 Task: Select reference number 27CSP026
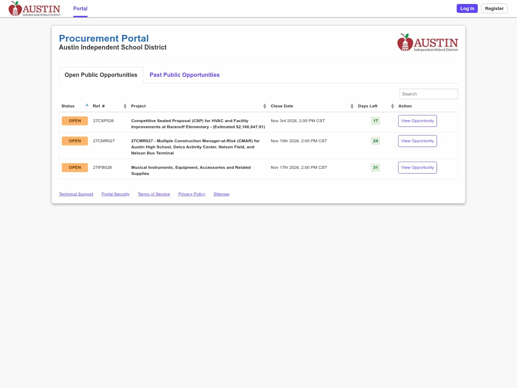[x=103, y=121]
